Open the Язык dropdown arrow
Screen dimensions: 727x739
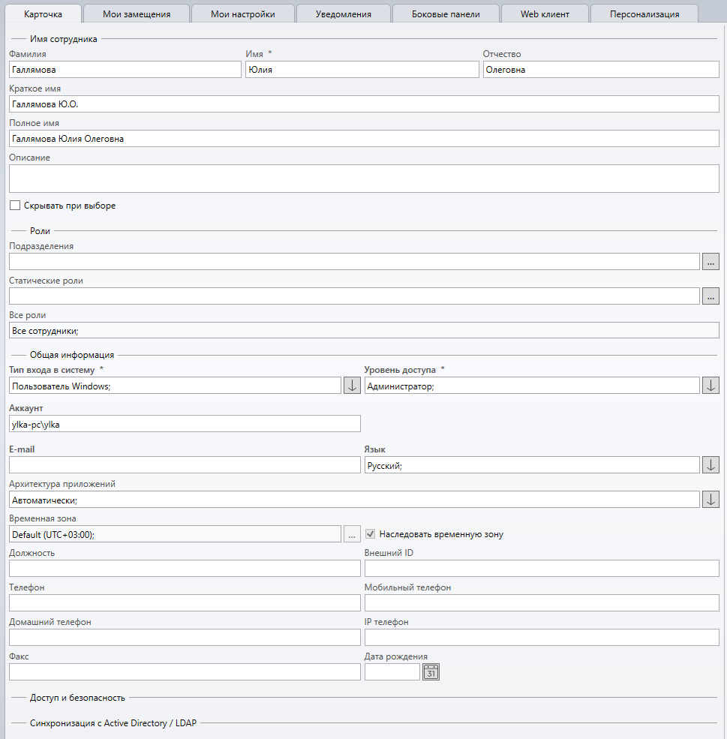tap(710, 465)
